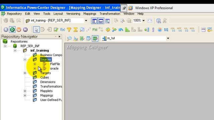Choose the A-Z Sorter transformation icon
Image resolution: width=214 pixels, height=120 pixels.
pyautogui.click(x=153, y=30)
